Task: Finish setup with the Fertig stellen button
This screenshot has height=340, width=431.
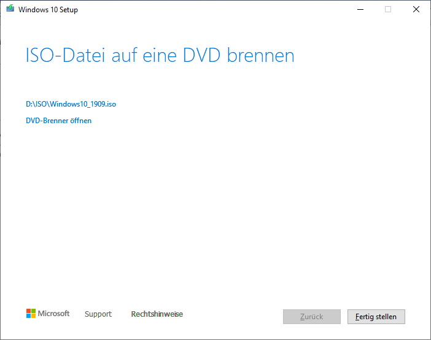Action: click(x=376, y=317)
